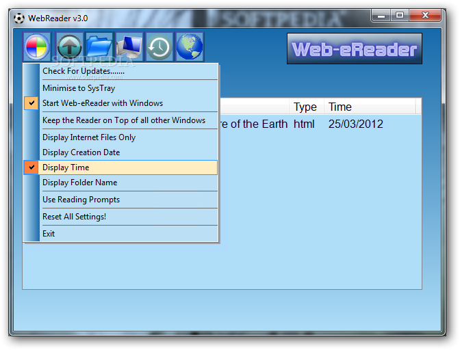Uncheck Start Web-eReader with Windows
460x350 pixels.
coord(120,103)
